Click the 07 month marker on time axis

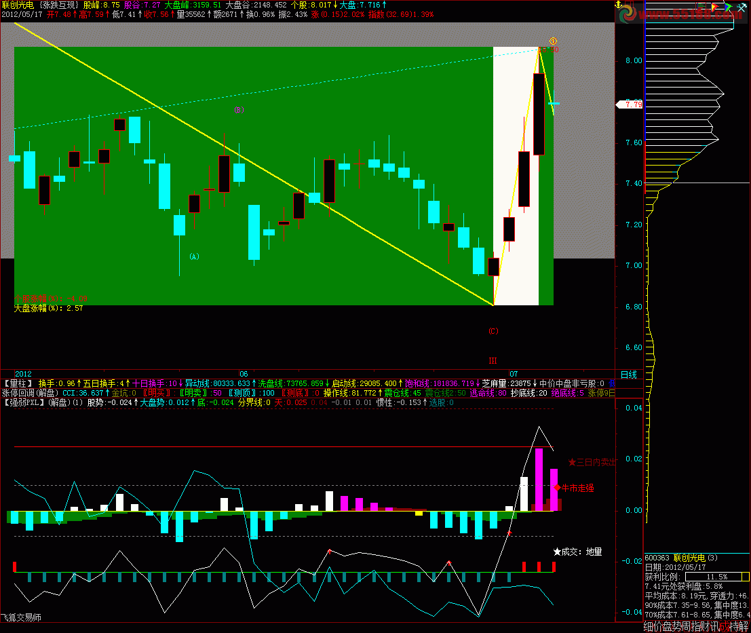click(514, 374)
